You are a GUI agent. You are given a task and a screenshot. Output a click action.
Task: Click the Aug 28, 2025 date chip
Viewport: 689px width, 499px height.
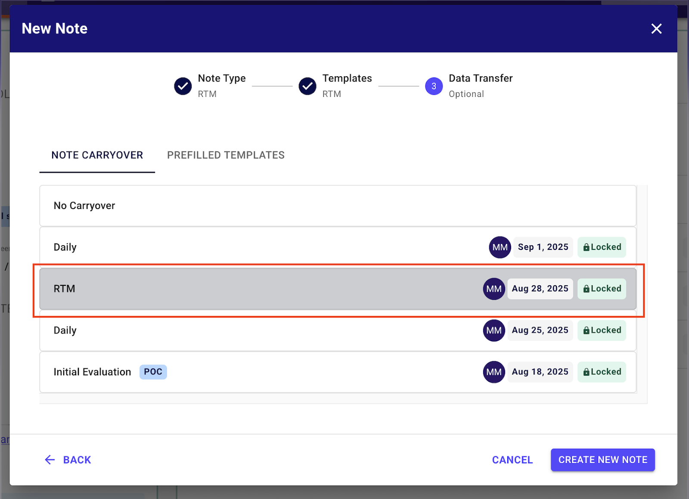tap(540, 289)
